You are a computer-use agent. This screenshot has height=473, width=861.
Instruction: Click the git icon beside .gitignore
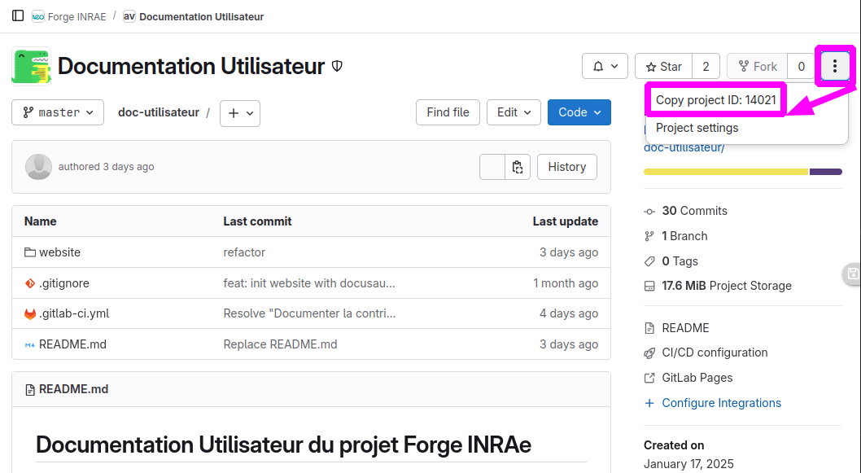pyautogui.click(x=29, y=283)
